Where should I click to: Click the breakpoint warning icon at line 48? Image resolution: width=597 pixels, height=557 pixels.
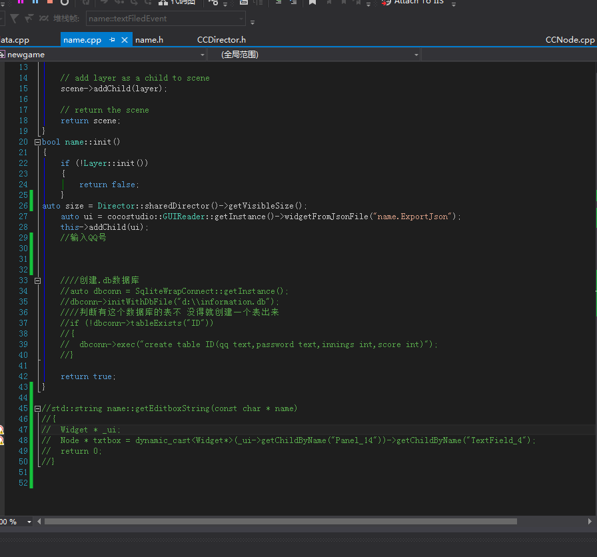1,440
